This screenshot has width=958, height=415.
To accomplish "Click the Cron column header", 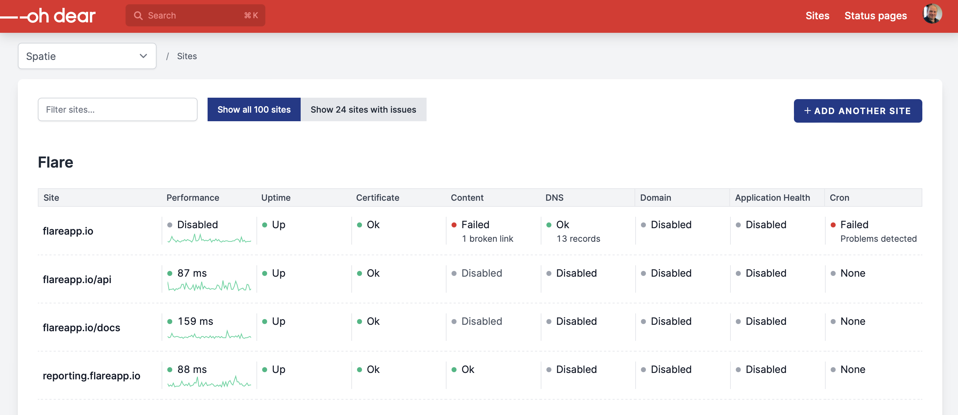I will (x=839, y=198).
